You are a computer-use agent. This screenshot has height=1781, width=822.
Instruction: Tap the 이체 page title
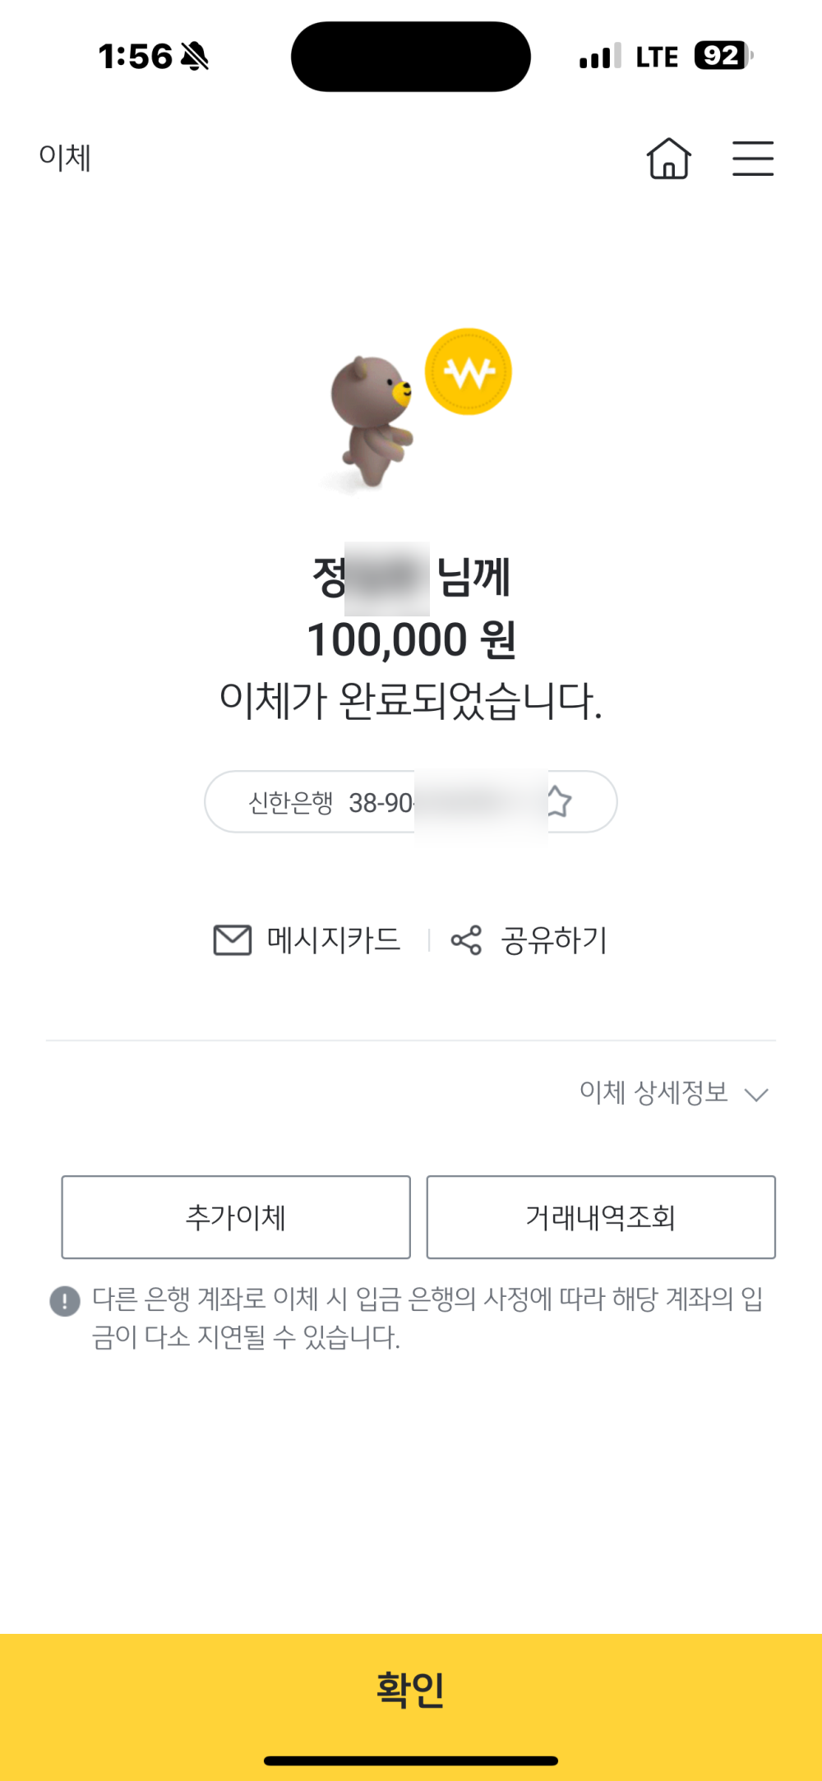click(65, 157)
